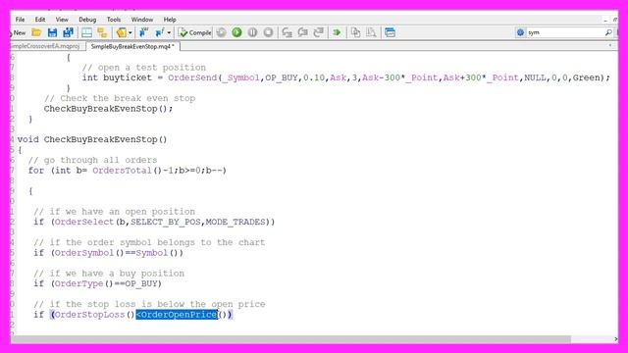The width and height of the screenshot is (628, 353).
Task: Open the File menu
Action: [x=20, y=20]
